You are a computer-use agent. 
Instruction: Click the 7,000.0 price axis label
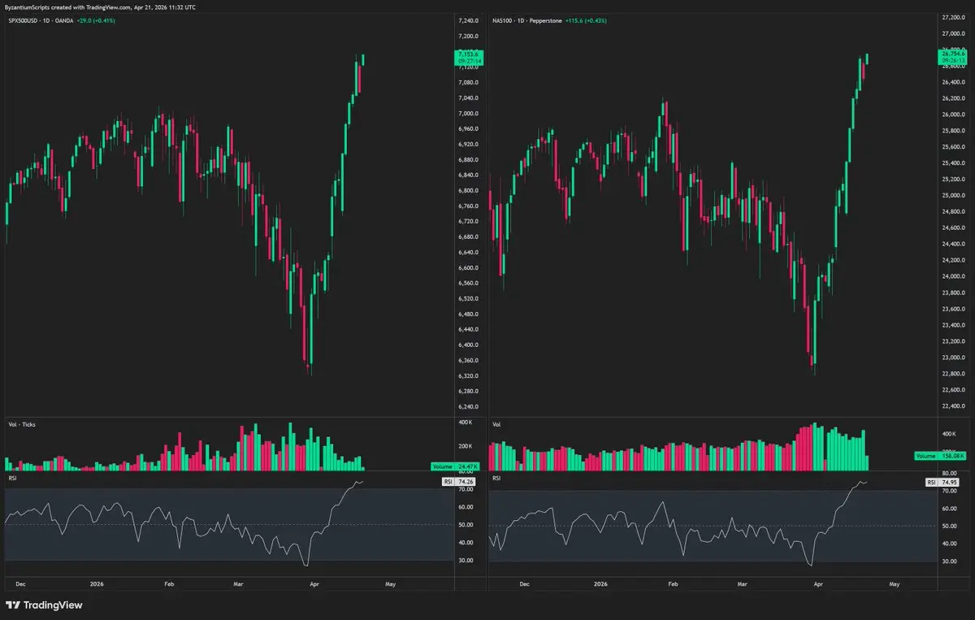467,114
